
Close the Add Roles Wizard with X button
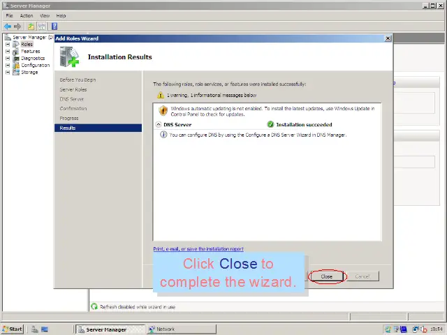click(x=388, y=38)
